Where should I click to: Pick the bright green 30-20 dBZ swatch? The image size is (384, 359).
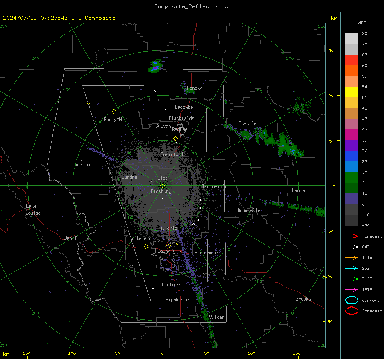(352, 178)
